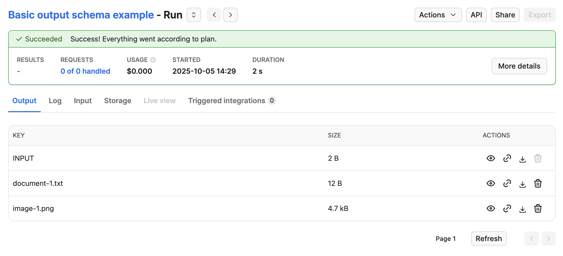Copy link for image-1.png record
563x256 pixels.
coord(507,208)
